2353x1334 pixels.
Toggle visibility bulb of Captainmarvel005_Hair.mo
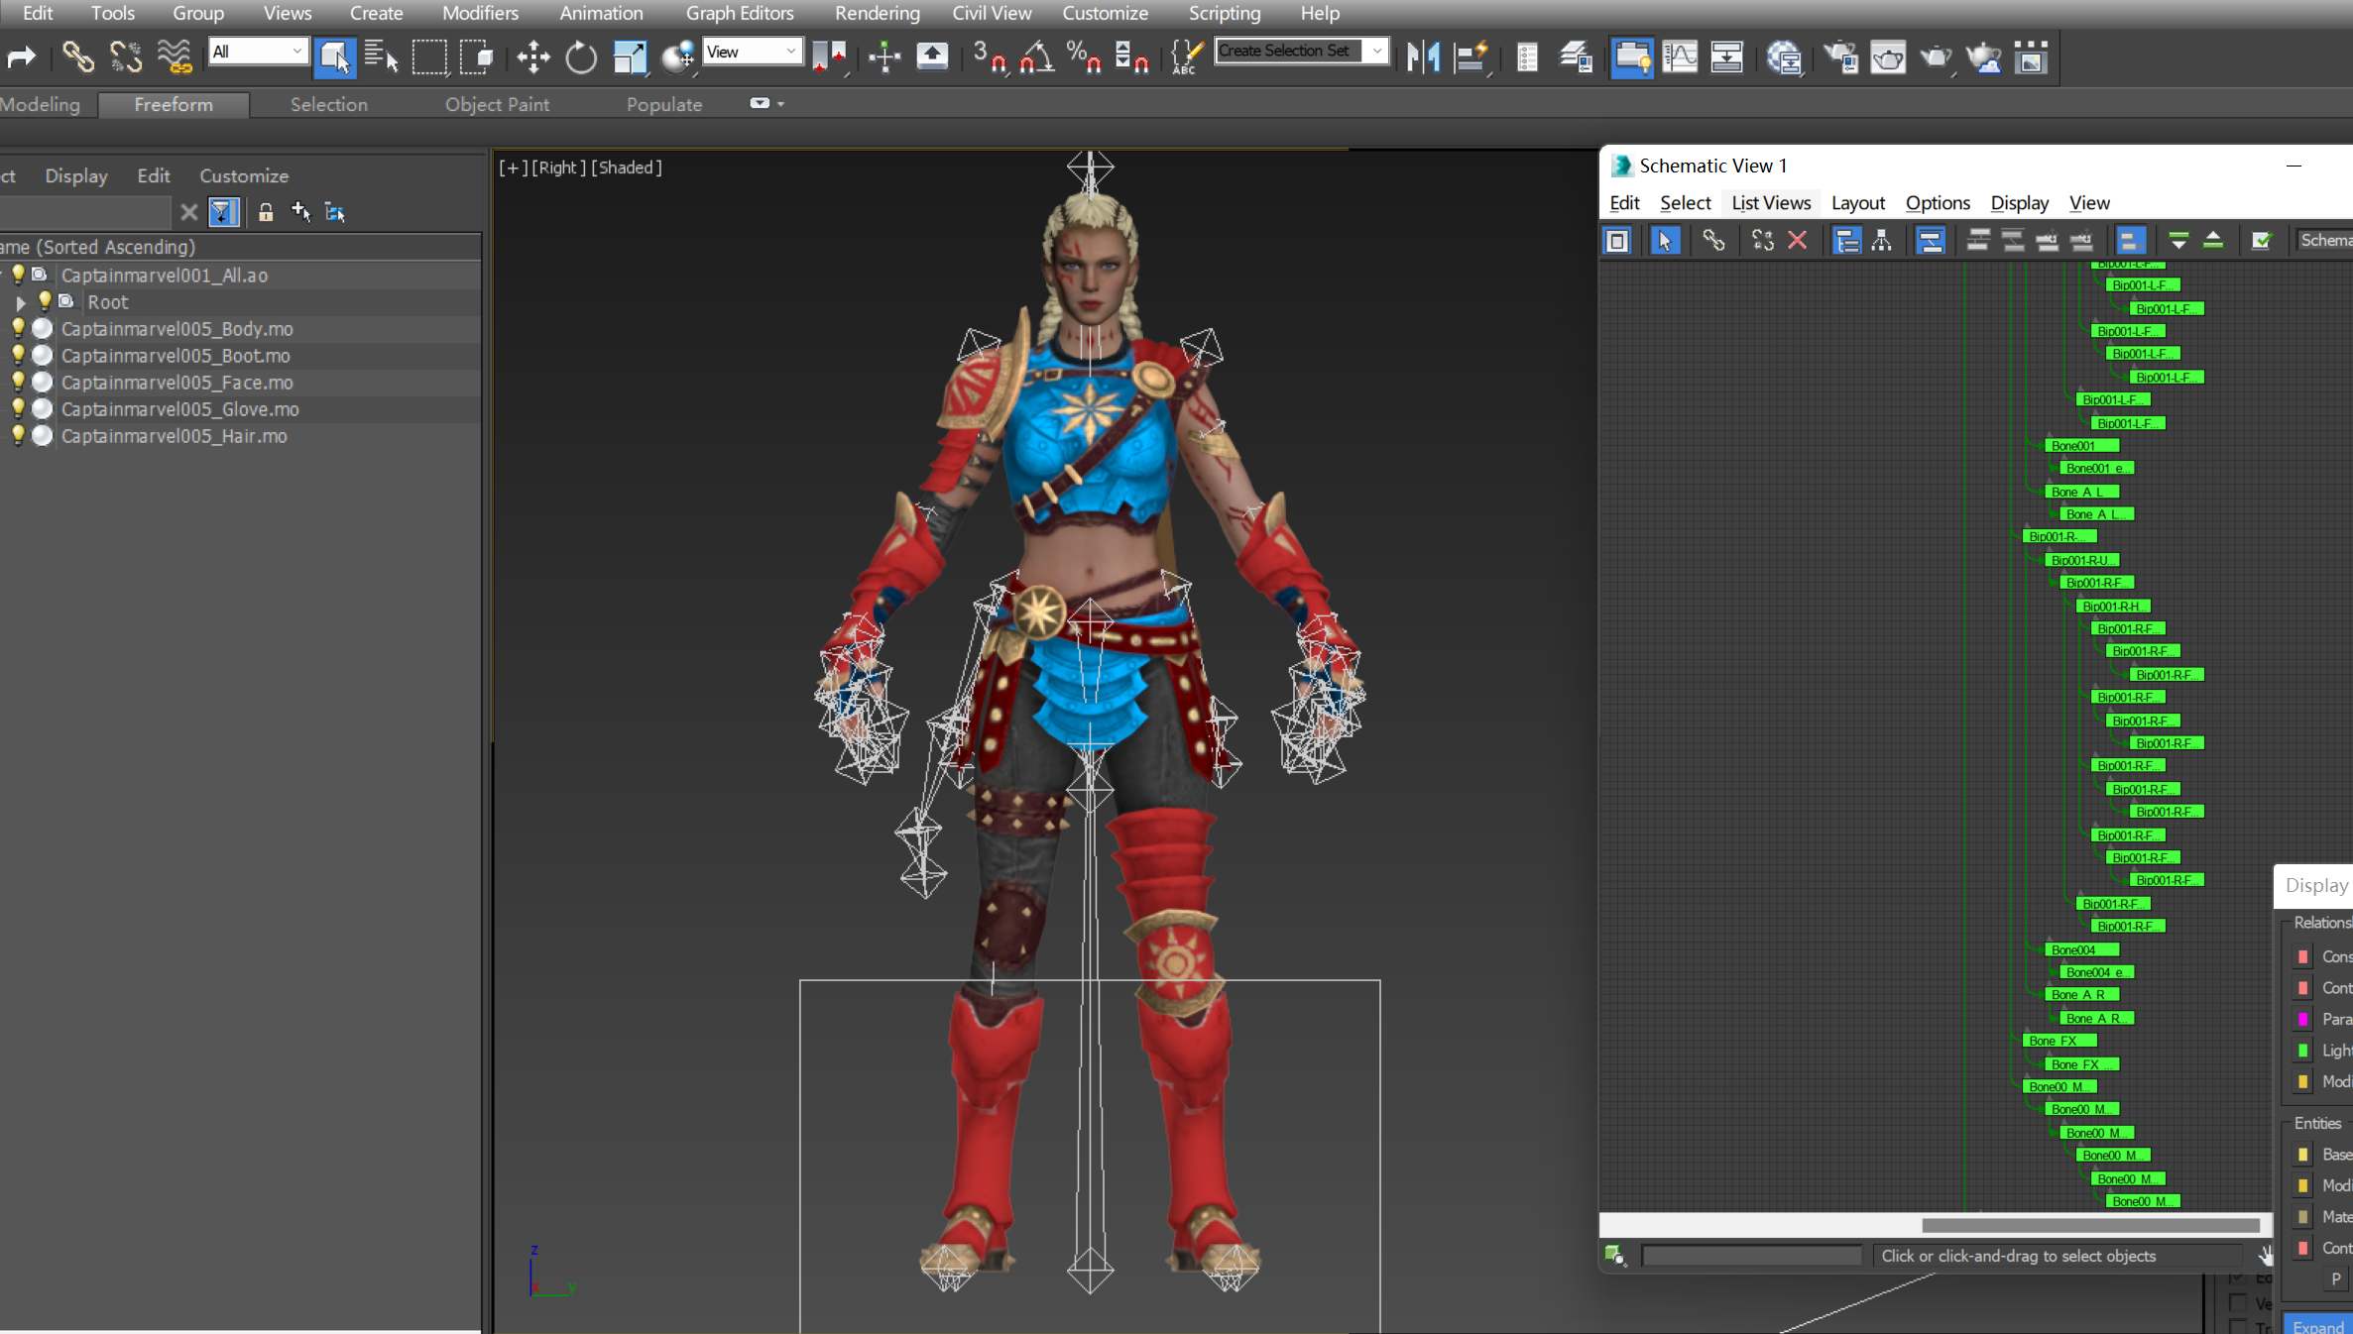click(18, 435)
